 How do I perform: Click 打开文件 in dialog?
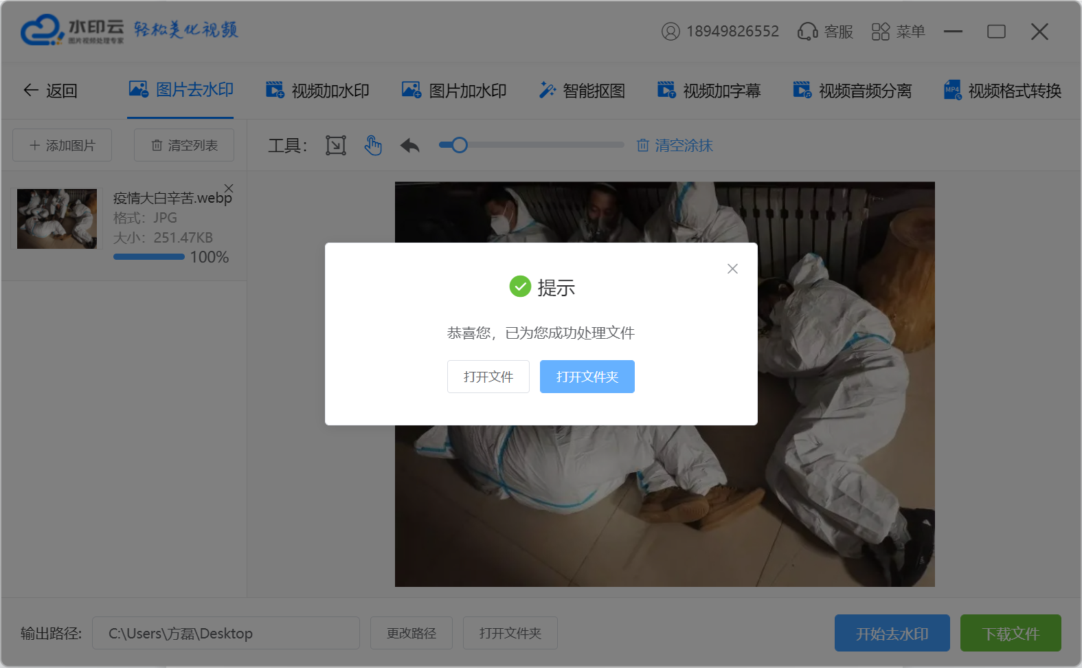[488, 377]
